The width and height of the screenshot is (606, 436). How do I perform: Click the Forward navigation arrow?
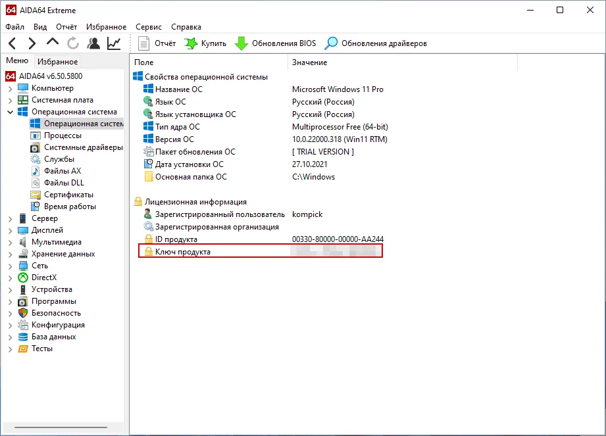coord(32,43)
